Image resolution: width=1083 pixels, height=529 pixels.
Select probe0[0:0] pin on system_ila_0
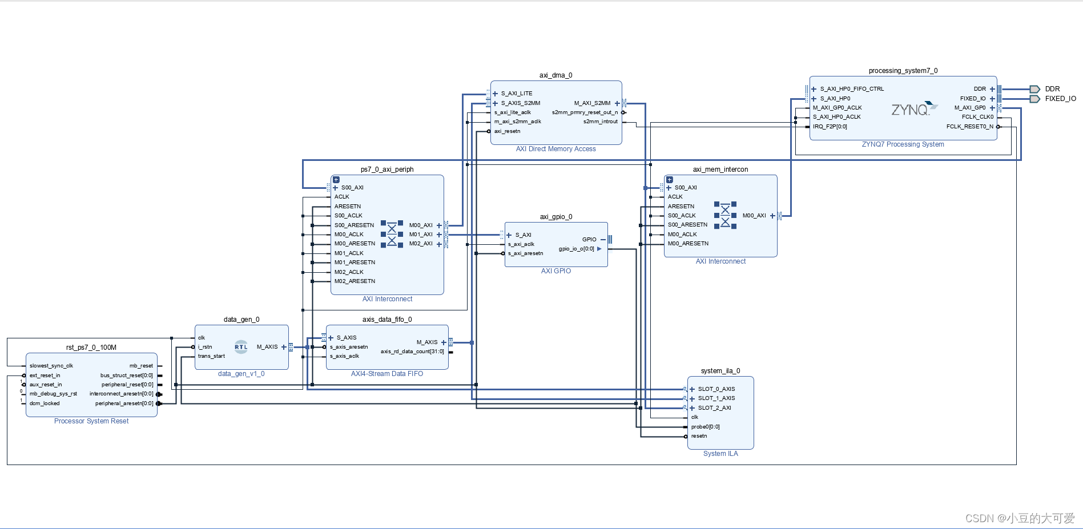(x=705, y=427)
